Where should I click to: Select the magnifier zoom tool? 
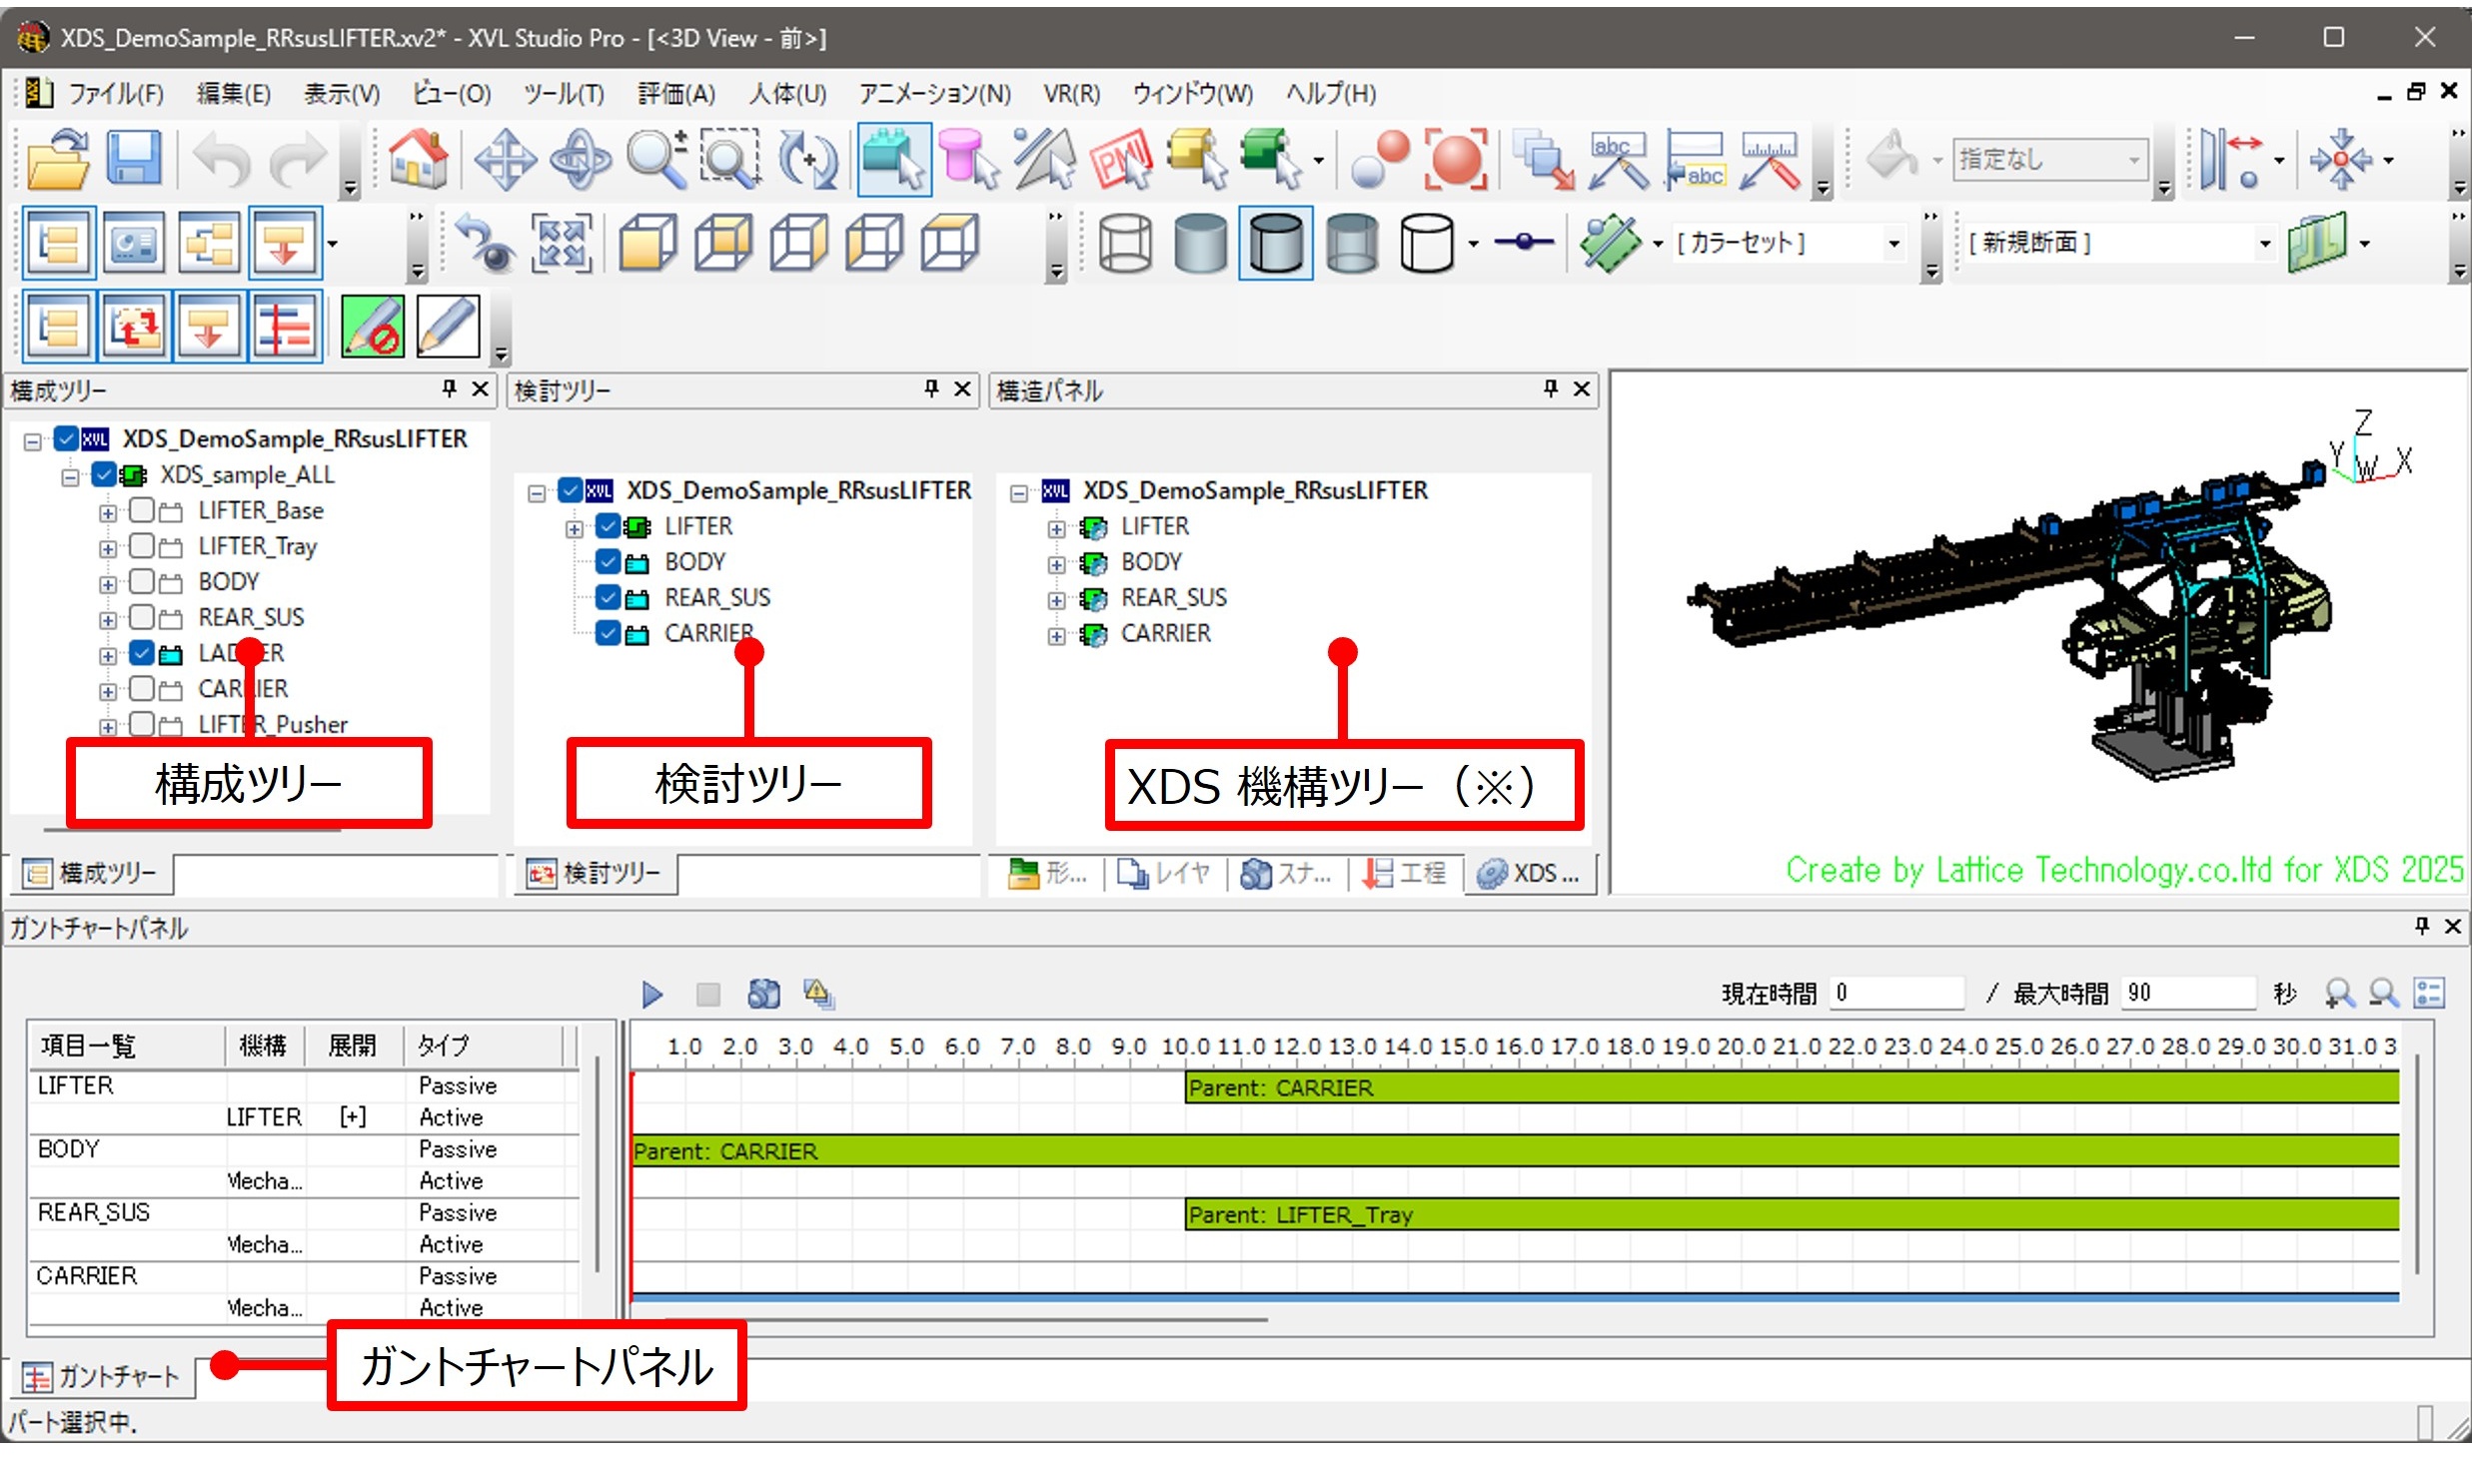[656, 160]
